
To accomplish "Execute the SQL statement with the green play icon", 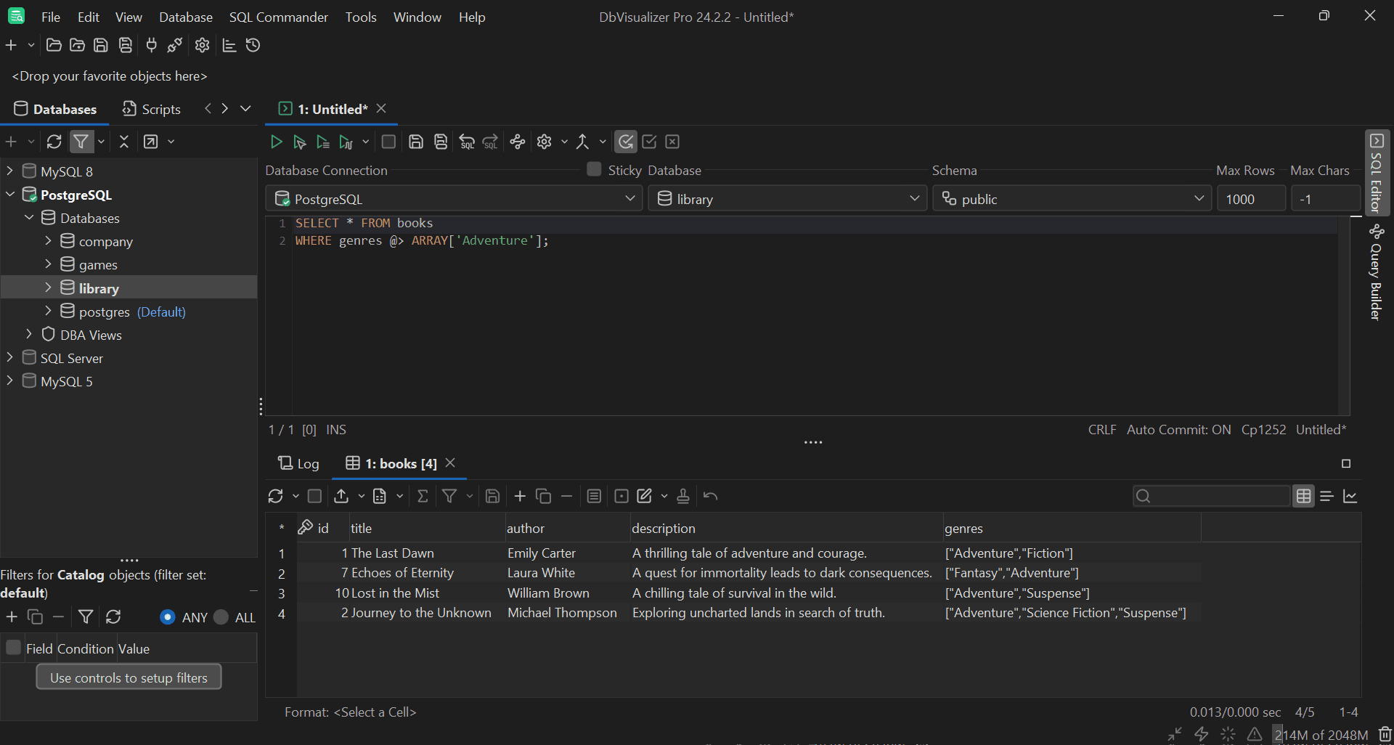I will click(x=276, y=142).
